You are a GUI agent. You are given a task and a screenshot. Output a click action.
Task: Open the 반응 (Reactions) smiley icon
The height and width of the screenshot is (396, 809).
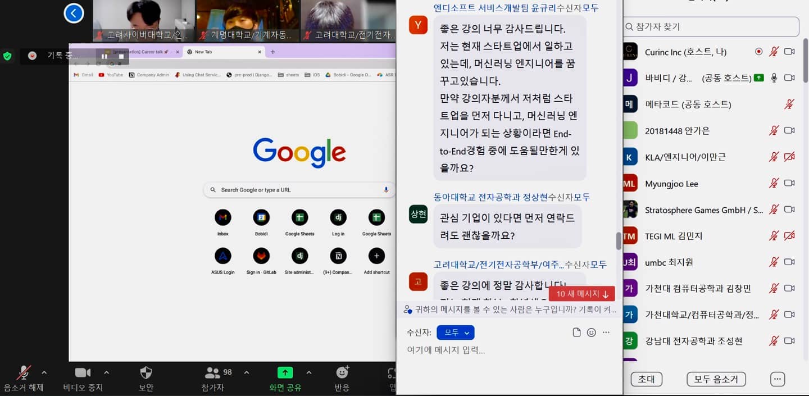[342, 372]
